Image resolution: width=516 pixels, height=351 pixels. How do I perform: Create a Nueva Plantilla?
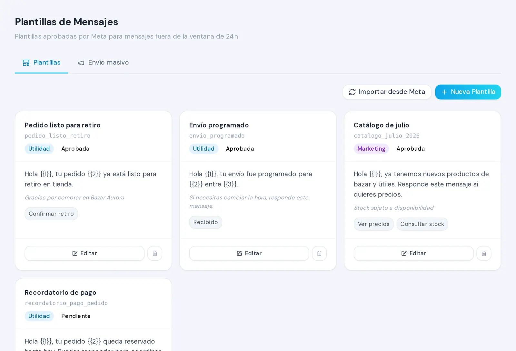coord(468,92)
